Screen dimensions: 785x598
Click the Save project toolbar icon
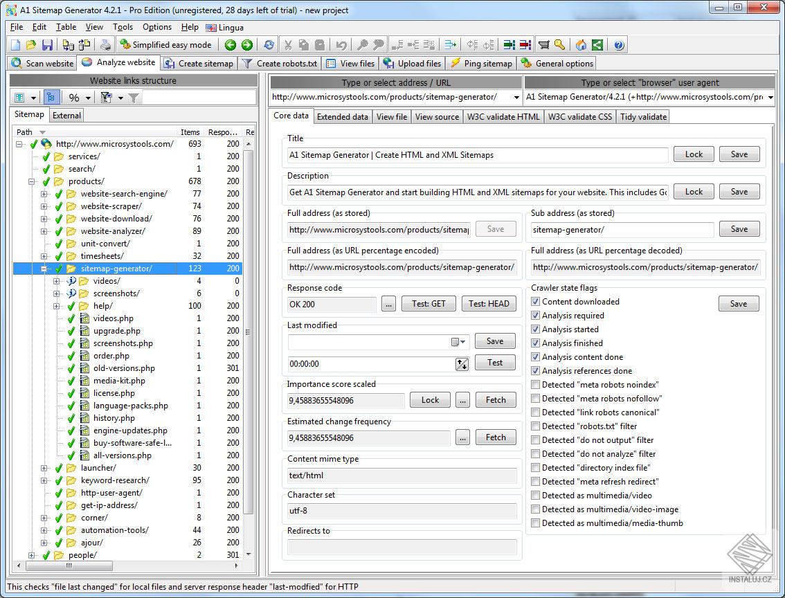[x=47, y=44]
